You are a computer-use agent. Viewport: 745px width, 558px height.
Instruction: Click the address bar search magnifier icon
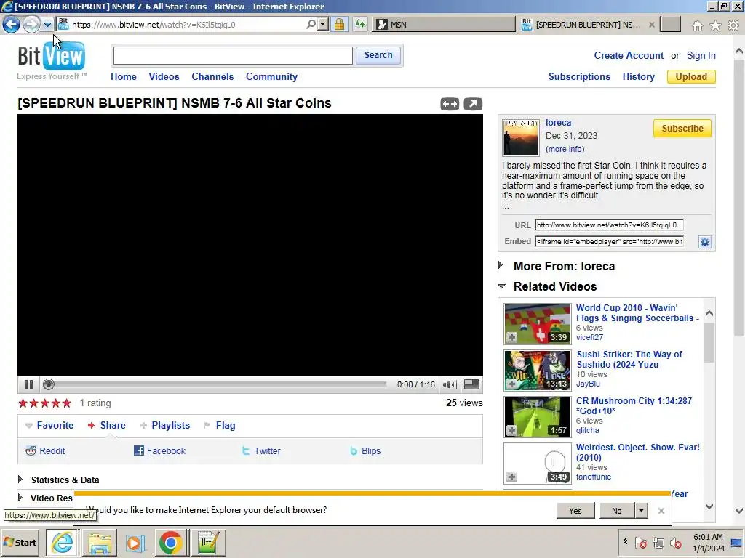tap(311, 24)
